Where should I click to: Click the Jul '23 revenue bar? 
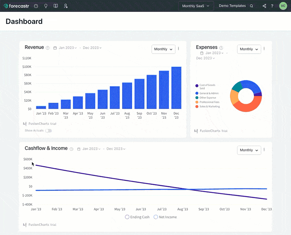[x=115, y=98]
